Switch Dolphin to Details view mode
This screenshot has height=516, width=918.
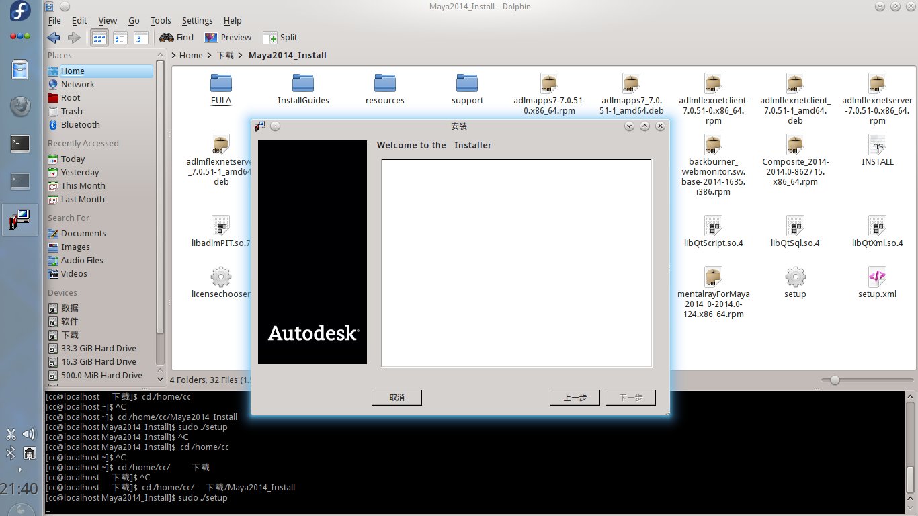(140, 38)
